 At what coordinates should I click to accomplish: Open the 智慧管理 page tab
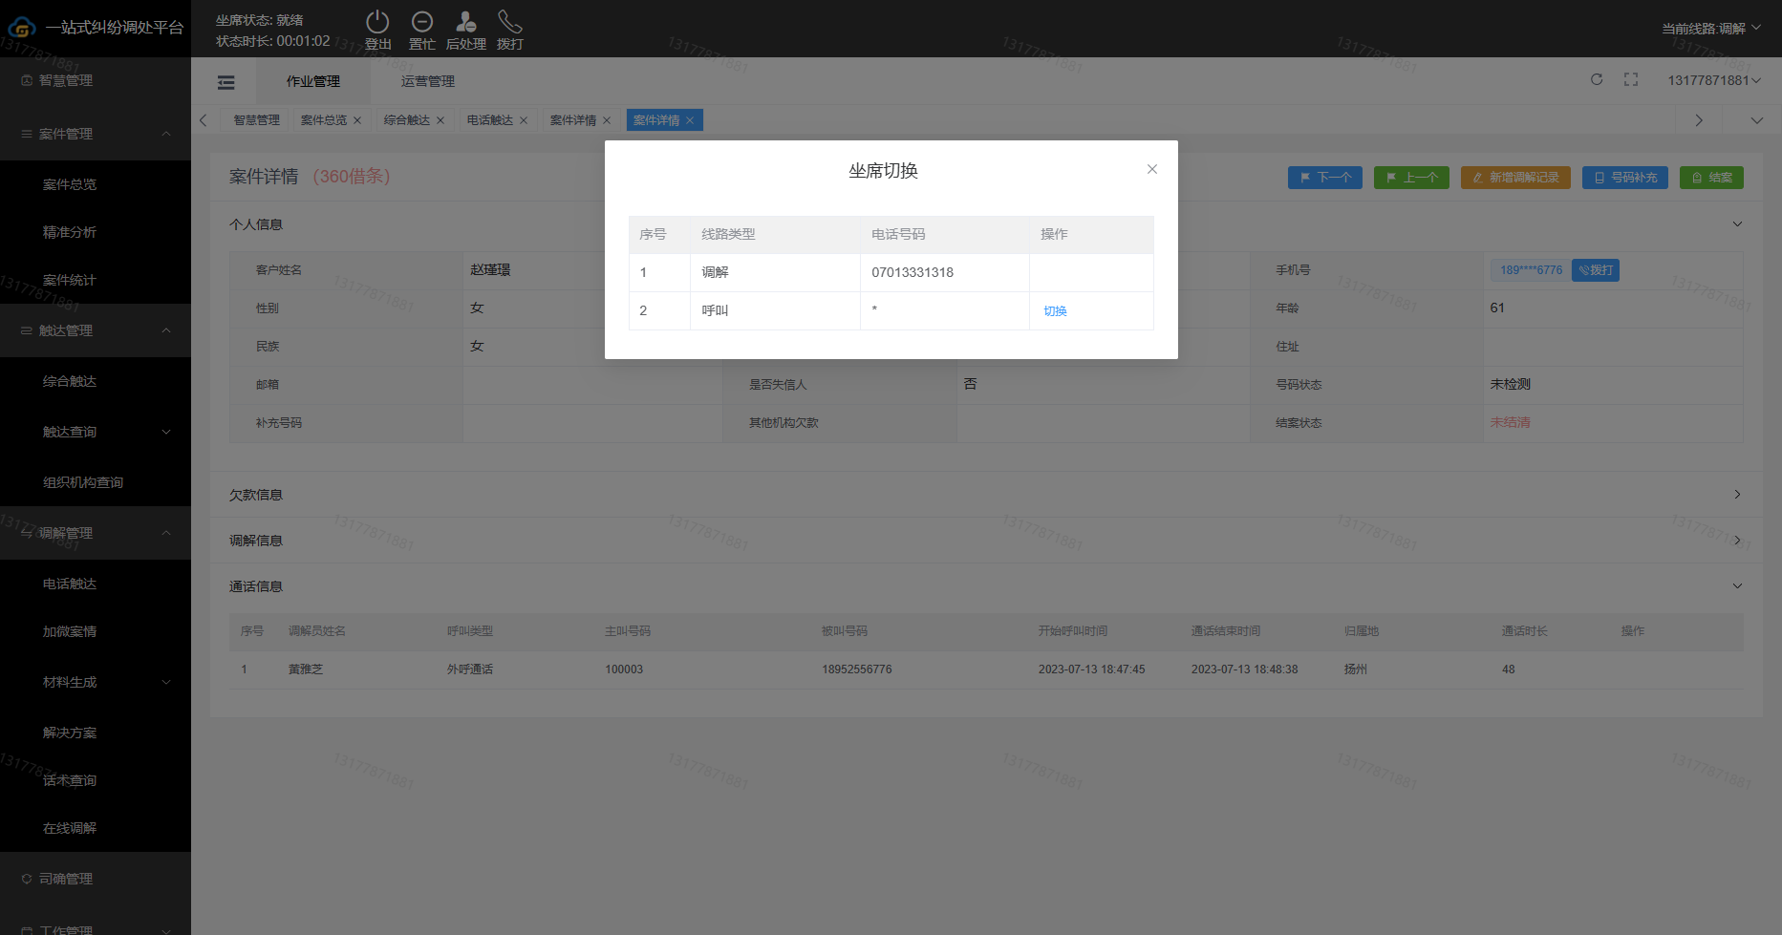(256, 120)
